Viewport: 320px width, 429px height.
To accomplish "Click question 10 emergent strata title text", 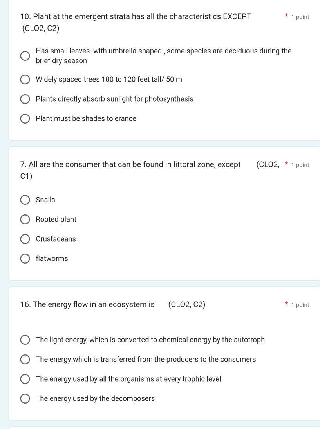I will click(136, 17).
